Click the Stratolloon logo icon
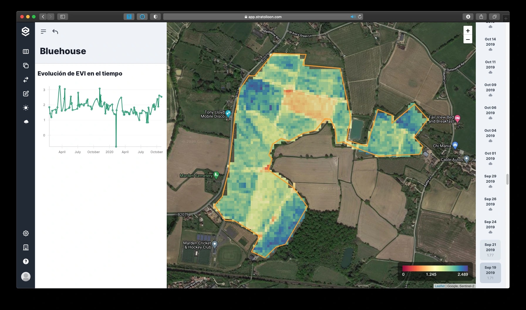Screen dimensions: 526x310 tap(26, 31)
